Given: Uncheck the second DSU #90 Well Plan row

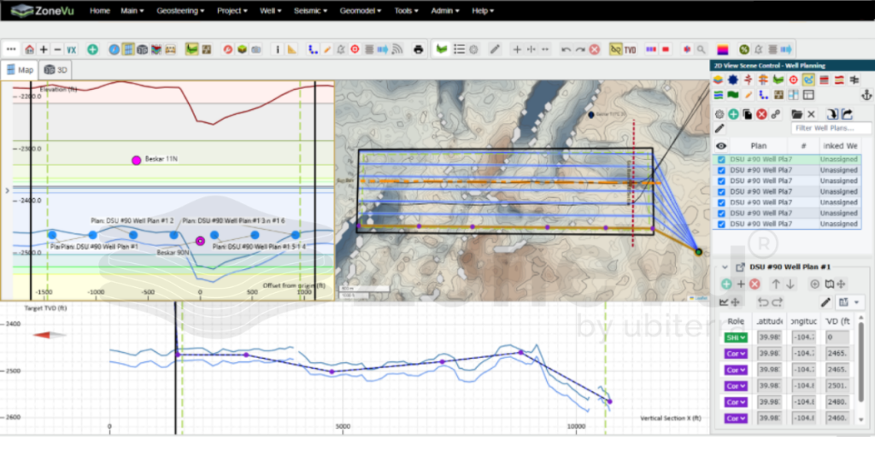Looking at the screenshot, I should pos(721,170).
